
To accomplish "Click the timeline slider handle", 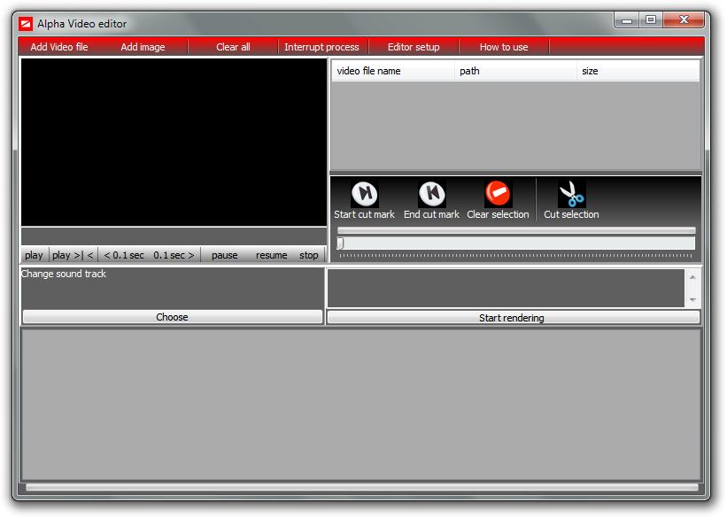I will (x=340, y=244).
